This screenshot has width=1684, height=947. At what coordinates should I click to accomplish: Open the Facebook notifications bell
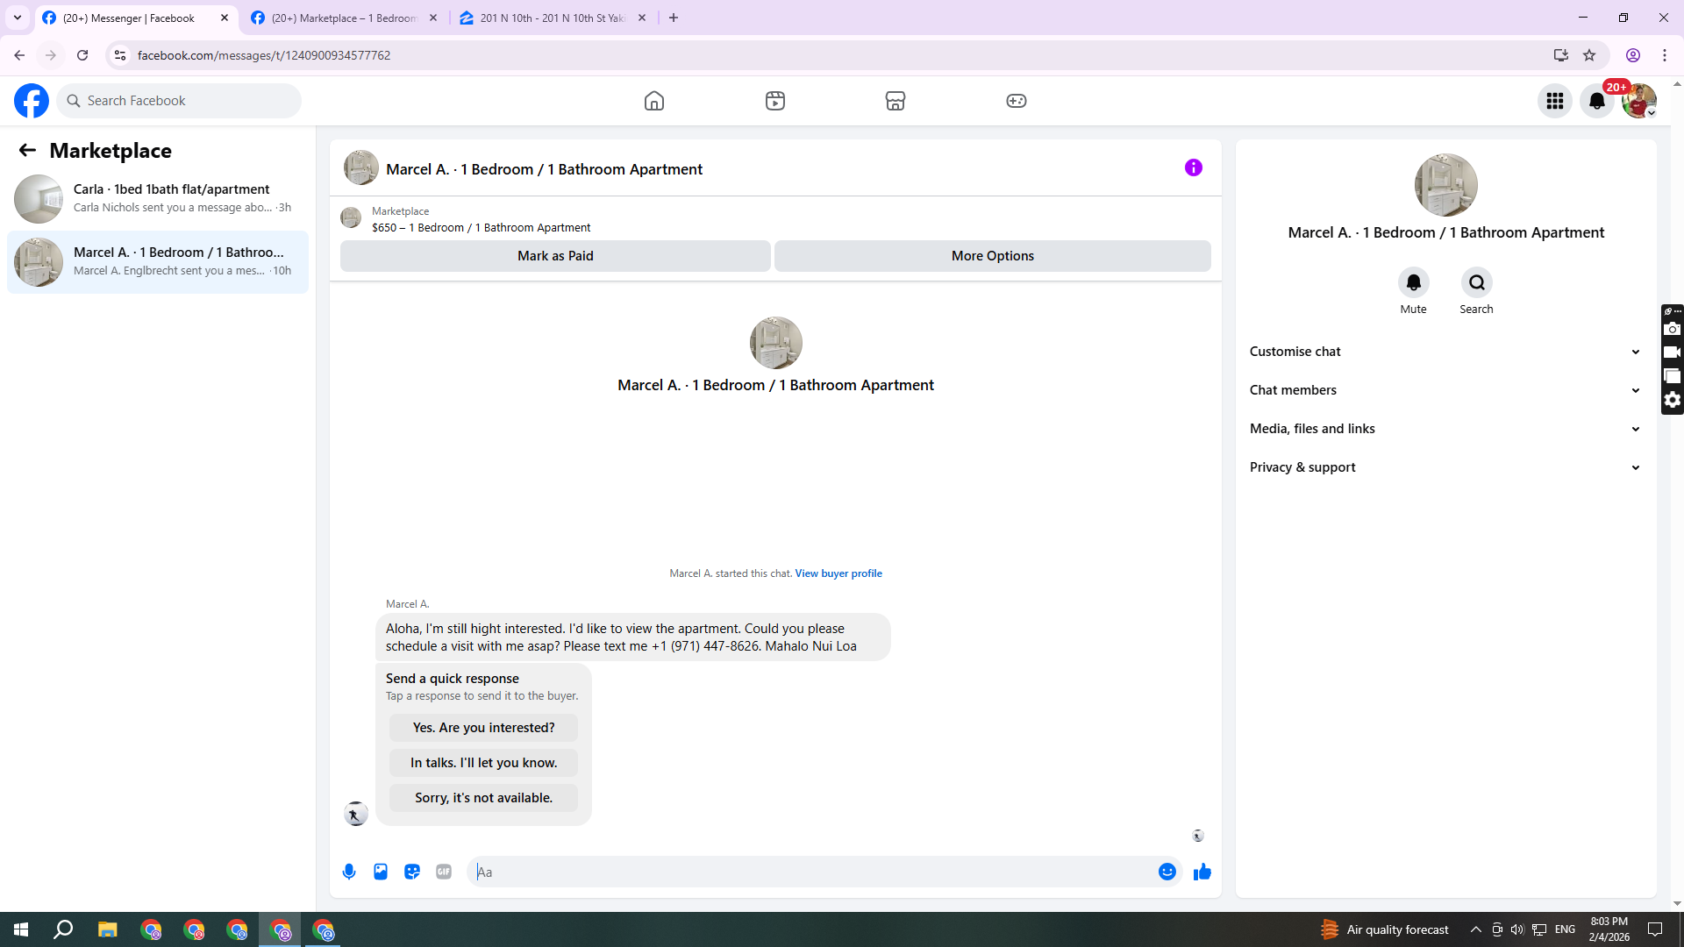pos(1596,101)
